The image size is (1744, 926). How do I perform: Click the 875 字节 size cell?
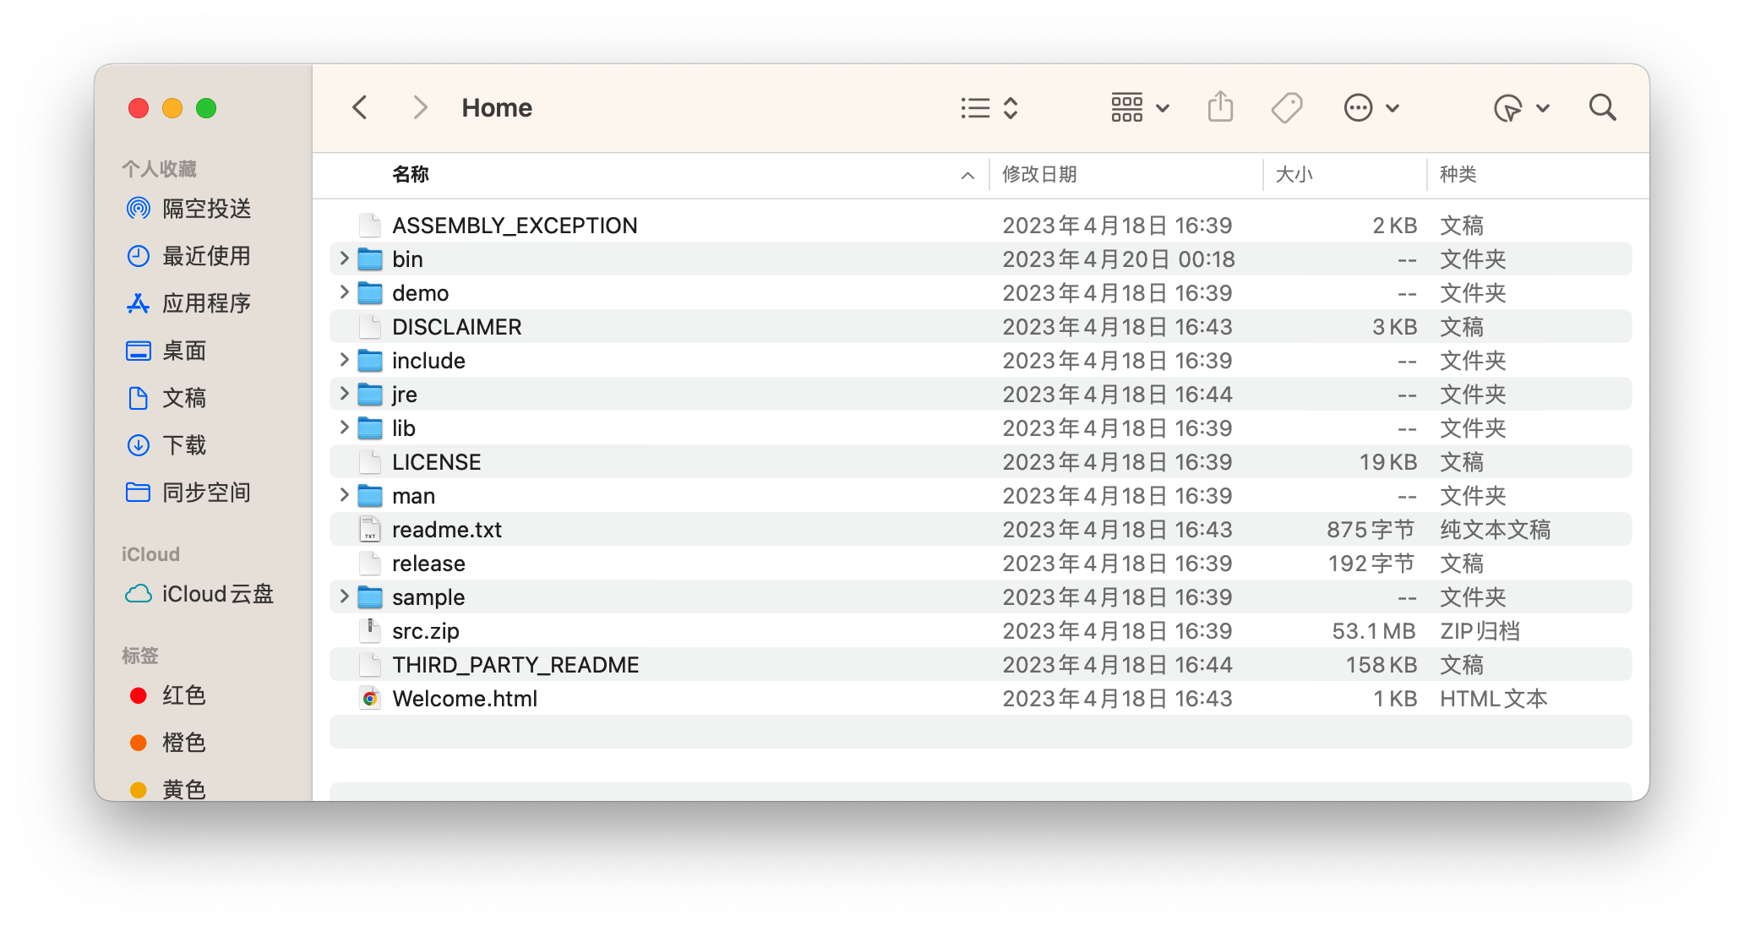(x=1371, y=530)
